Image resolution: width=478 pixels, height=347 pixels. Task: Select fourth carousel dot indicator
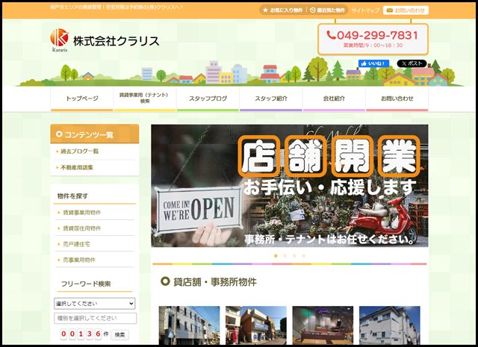click(303, 256)
